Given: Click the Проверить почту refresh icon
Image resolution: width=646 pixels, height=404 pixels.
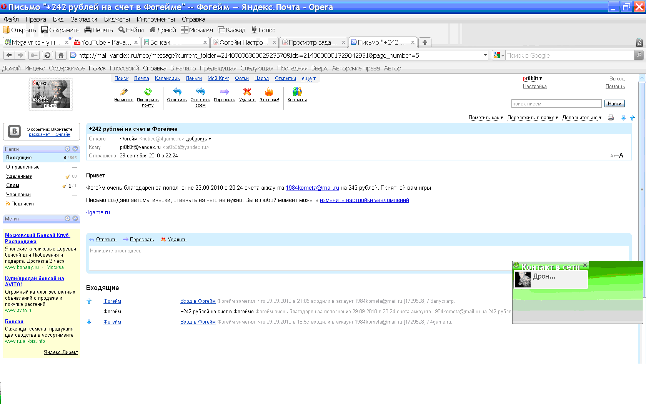Looking at the screenshot, I should point(148,92).
